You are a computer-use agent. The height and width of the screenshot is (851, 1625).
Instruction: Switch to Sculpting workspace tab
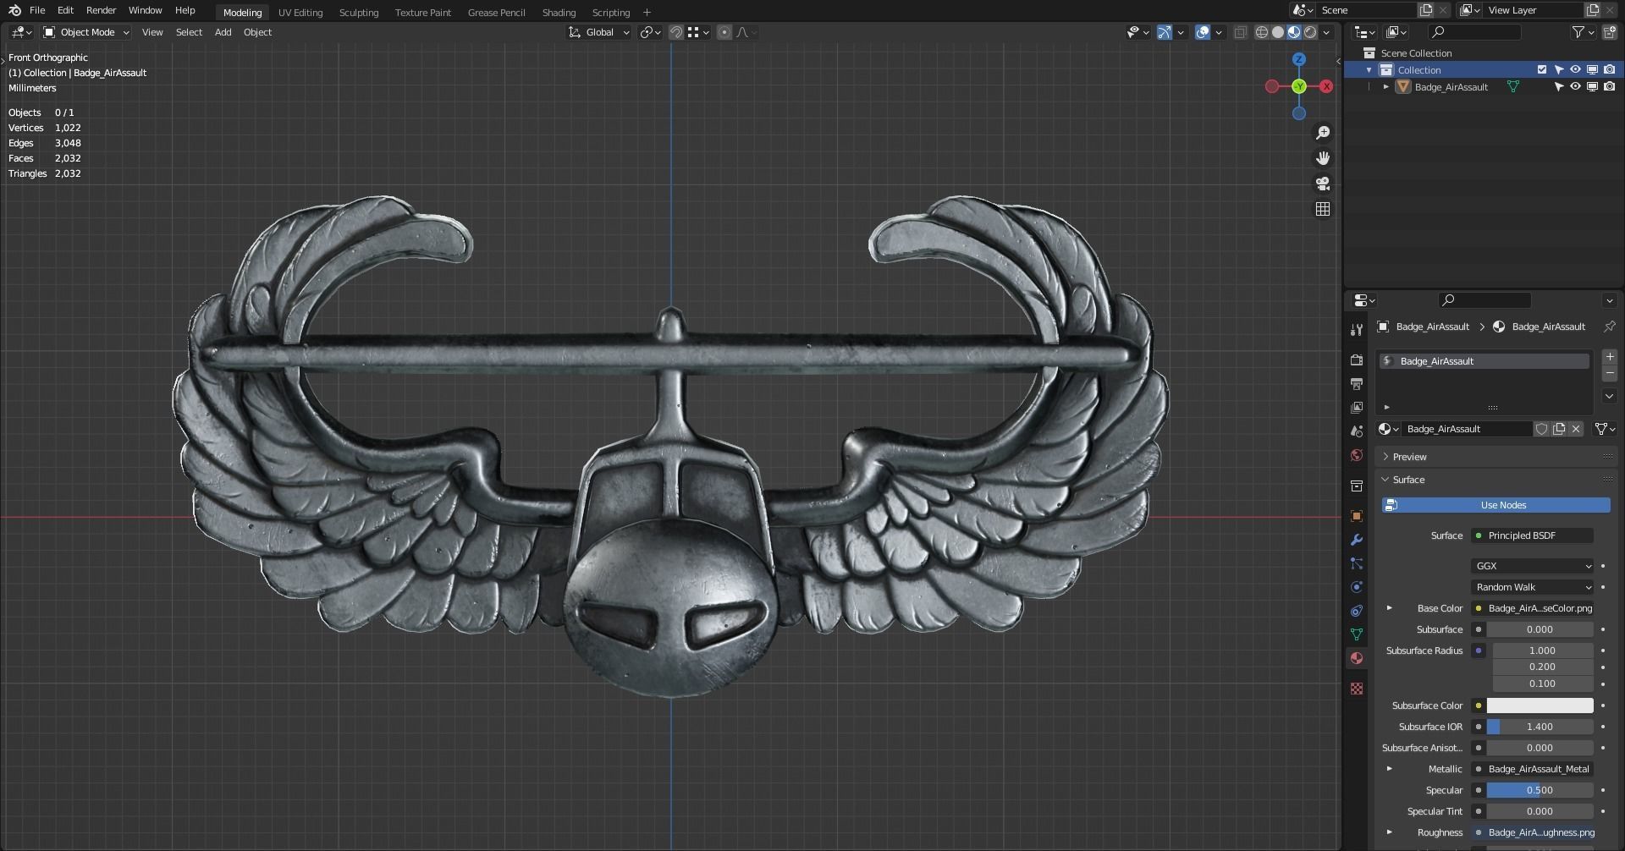[x=359, y=12]
